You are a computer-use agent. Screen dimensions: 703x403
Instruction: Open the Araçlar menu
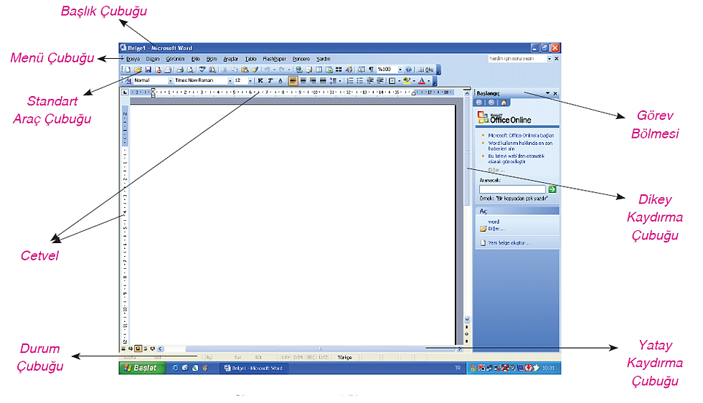[231, 59]
